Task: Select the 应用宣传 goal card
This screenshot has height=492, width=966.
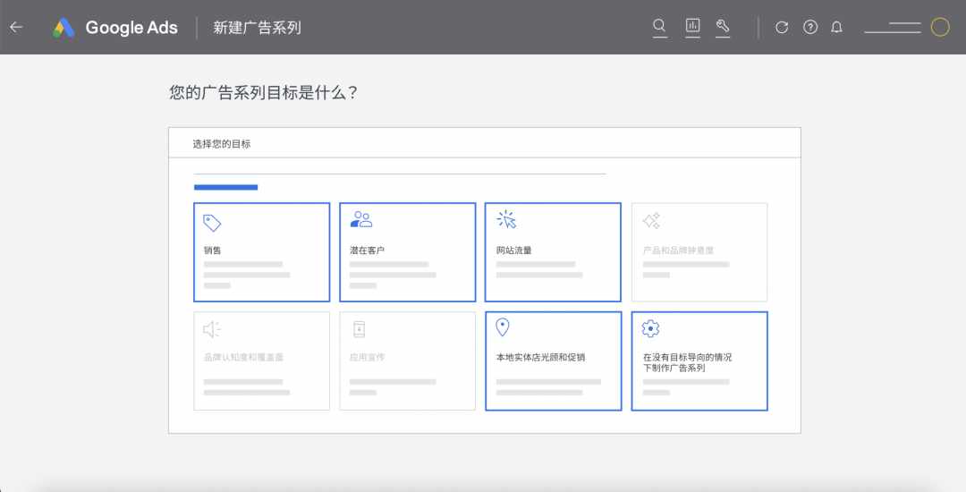Action: click(x=407, y=361)
